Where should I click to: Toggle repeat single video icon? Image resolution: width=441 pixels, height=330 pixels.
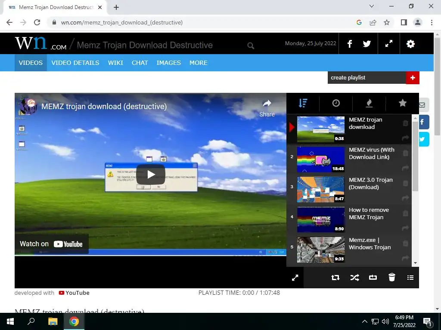(x=373, y=278)
